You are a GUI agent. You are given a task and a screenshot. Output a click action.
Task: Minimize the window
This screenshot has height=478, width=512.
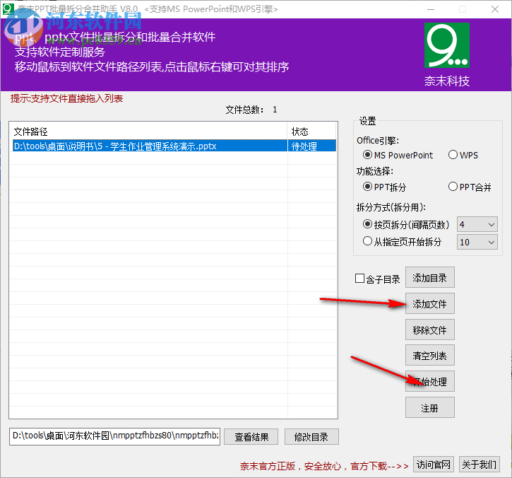pyautogui.click(x=431, y=9)
